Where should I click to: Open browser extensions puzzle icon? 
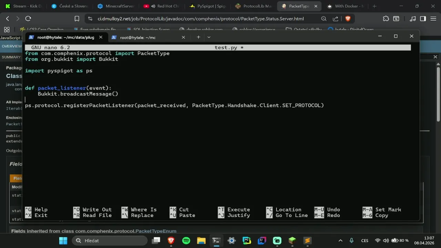click(x=386, y=19)
